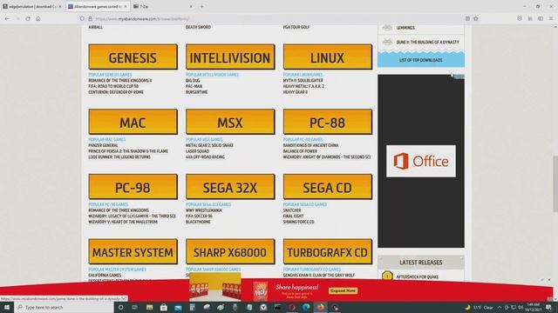This screenshot has height=313, width=558.
Task: Toggle the sidebar icon in Firefox toolbar
Action: click(541, 19)
